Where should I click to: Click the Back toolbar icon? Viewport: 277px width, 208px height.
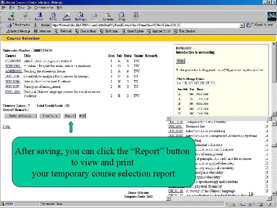[x=12, y=17]
